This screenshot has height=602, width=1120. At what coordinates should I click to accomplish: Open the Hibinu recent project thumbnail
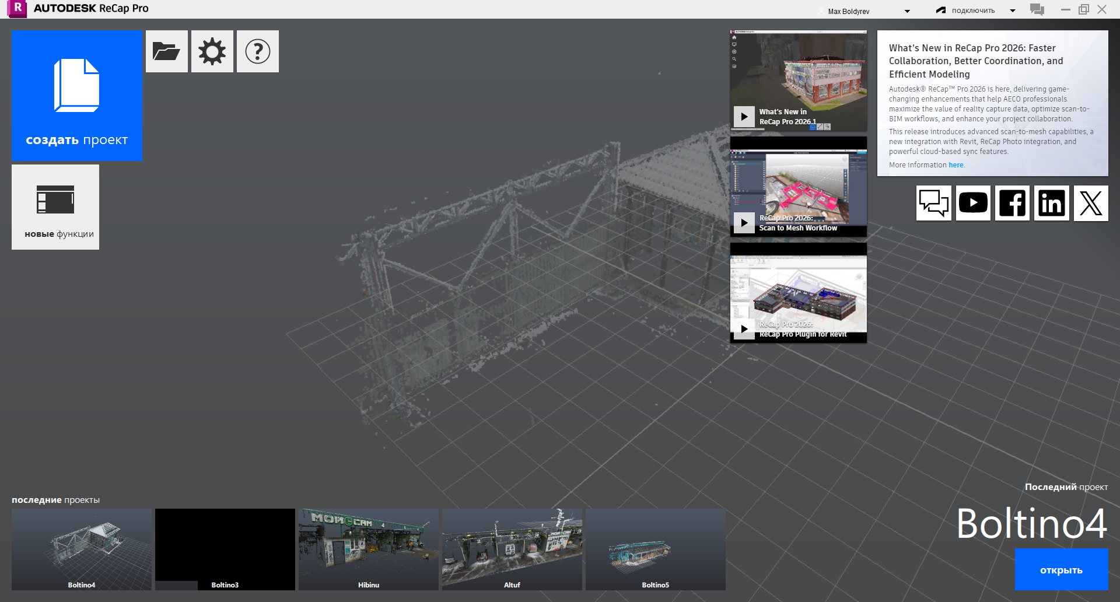pos(369,549)
